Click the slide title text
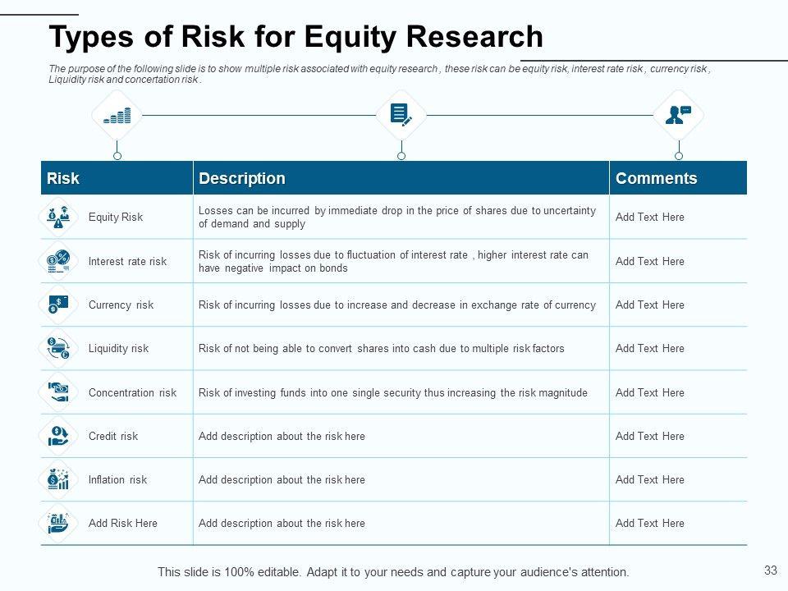This screenshot has height=591, width=788. coord(296,37)
